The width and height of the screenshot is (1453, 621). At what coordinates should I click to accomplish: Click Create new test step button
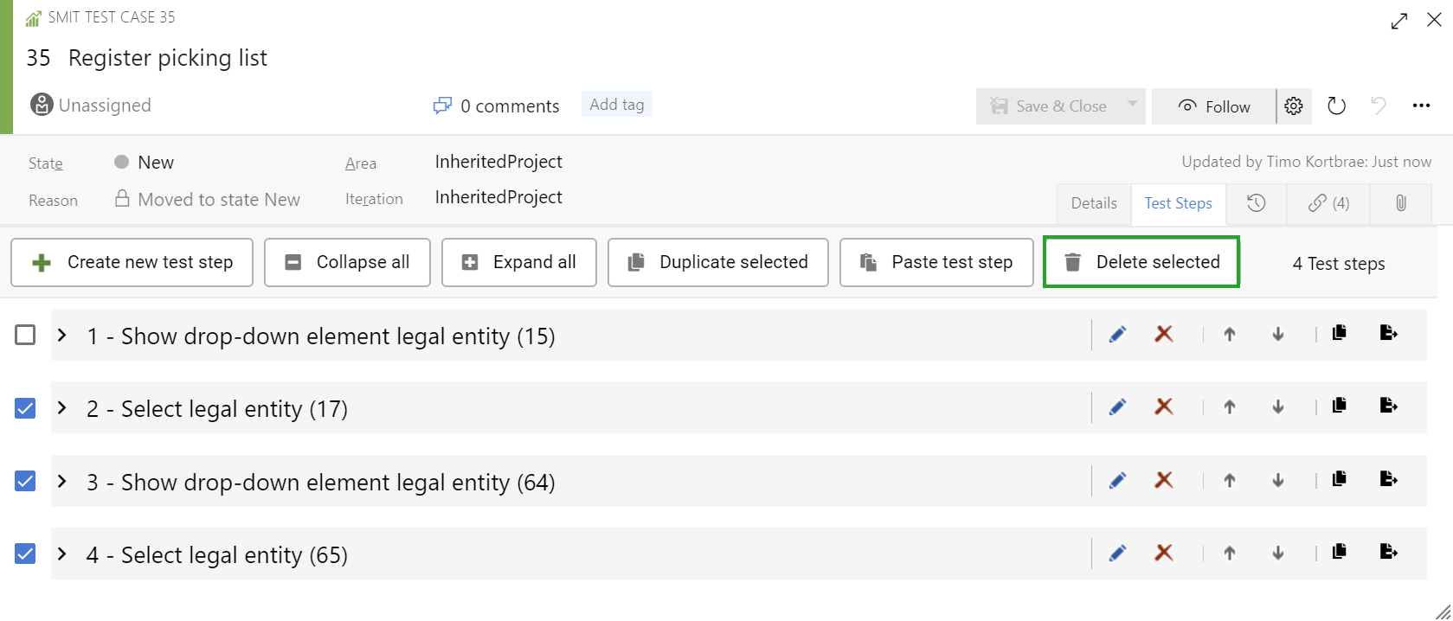[132, 262]
